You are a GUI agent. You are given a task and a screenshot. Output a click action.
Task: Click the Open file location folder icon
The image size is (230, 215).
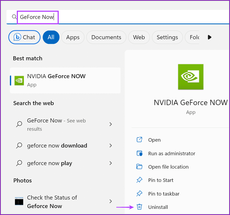click(139, 167)
